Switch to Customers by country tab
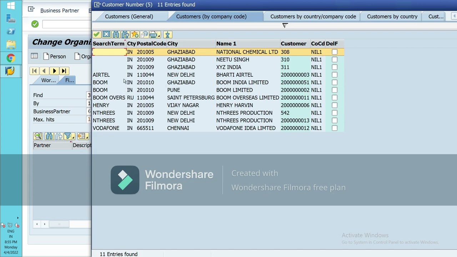The width and height of the screenshot is (457, 257). tap(392, 16)
